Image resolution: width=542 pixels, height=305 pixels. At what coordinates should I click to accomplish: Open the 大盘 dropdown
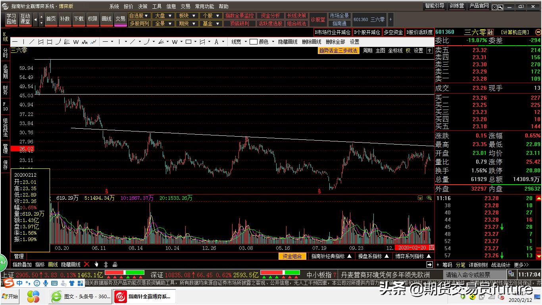[163, 15]
